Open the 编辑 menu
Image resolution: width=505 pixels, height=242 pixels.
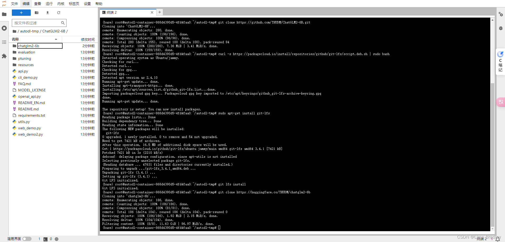point(26,4)
